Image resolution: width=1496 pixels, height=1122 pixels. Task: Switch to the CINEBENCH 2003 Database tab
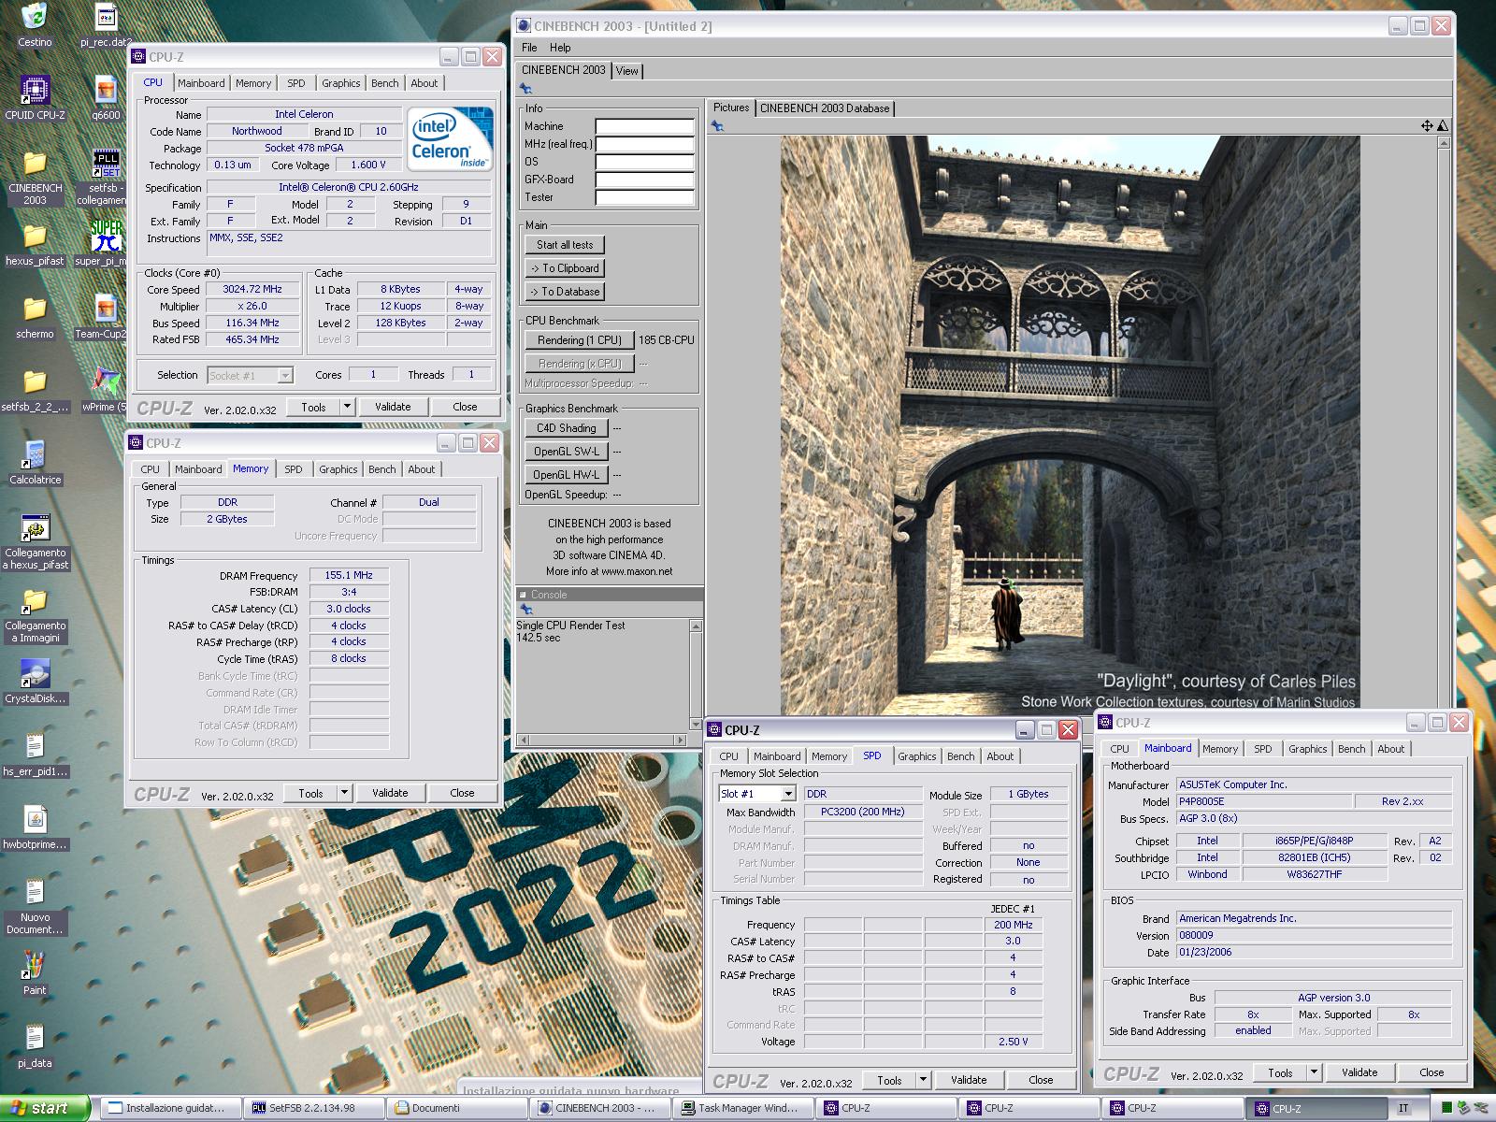[x=825, y=108]
